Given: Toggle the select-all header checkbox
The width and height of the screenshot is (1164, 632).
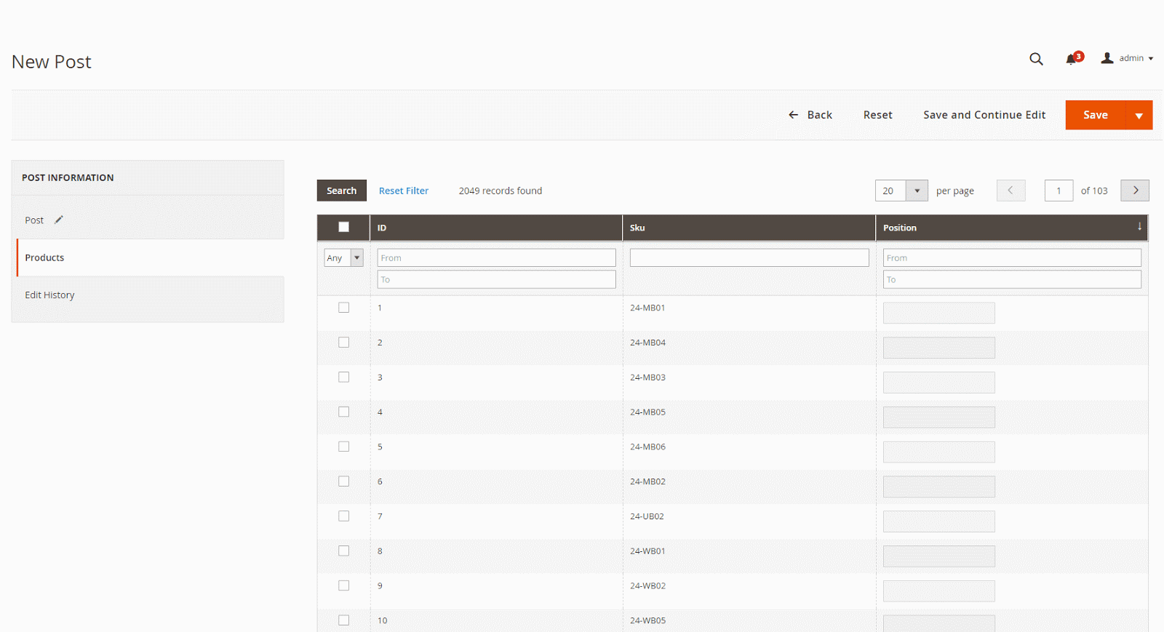Looking at the screenshot, I should coord(344,227).
